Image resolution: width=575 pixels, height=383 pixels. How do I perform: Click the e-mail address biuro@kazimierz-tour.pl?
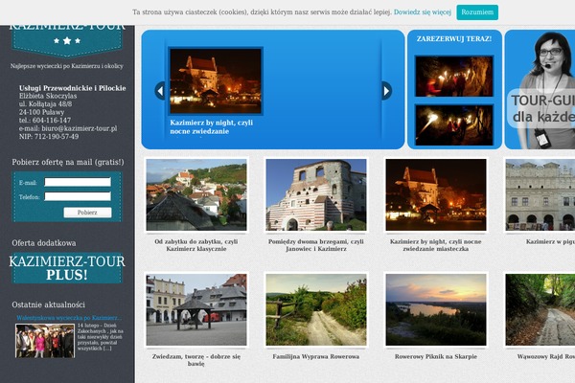coord(80,128)
